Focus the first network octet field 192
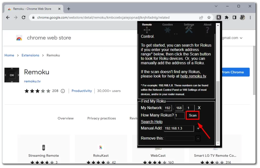This screenshot has height=168, width=260. [x=168, y=108]
